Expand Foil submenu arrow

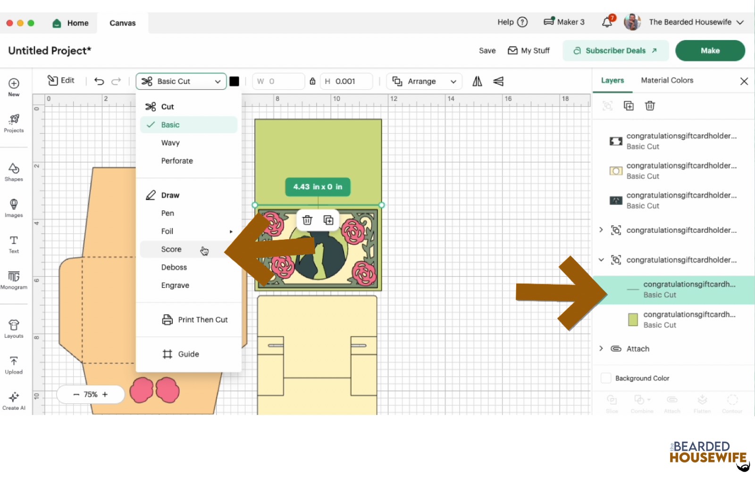[x=231, y=231]
